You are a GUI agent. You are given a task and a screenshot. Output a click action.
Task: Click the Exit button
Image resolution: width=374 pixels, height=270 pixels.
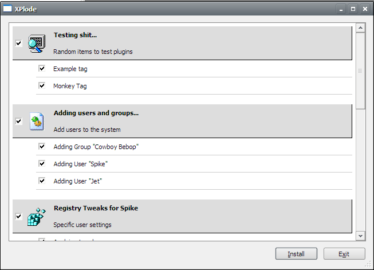click(344, 253)
